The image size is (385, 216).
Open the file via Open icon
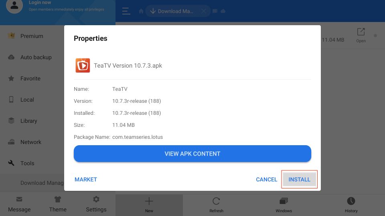point(361,35)
